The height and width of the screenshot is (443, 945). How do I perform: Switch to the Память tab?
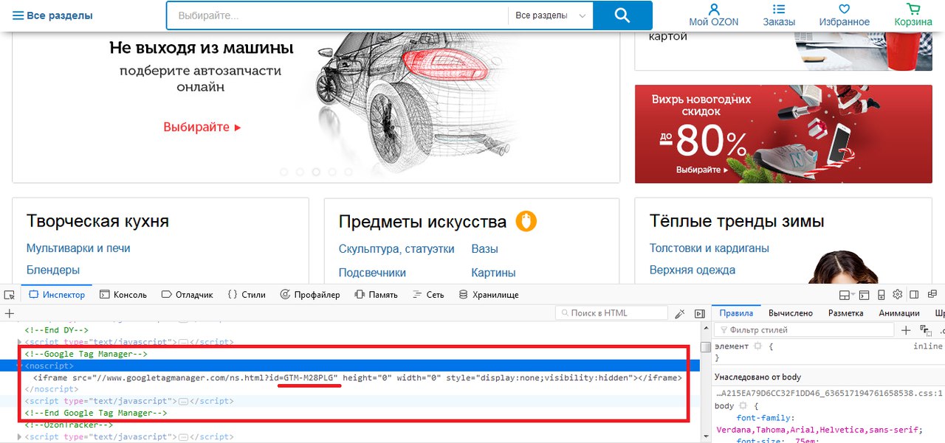coord(377,295)
